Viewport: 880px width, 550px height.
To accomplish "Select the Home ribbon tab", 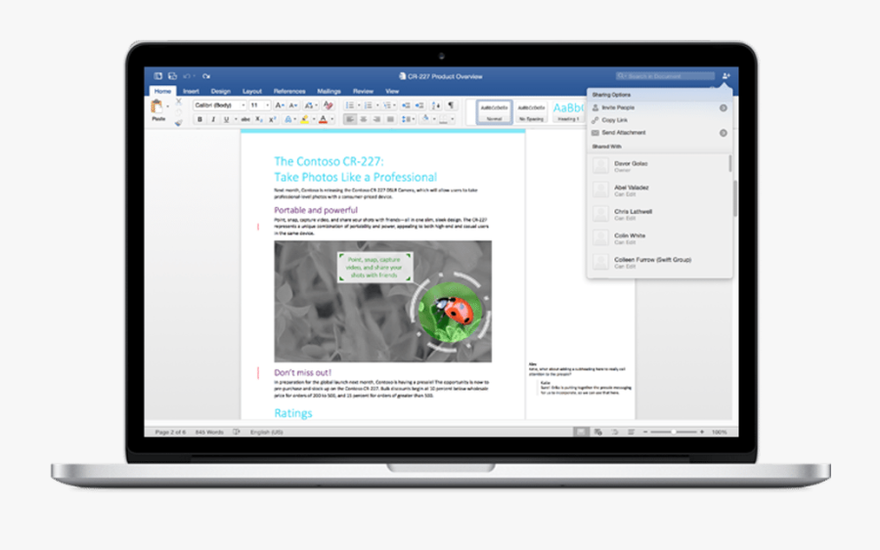I will 162,91.
